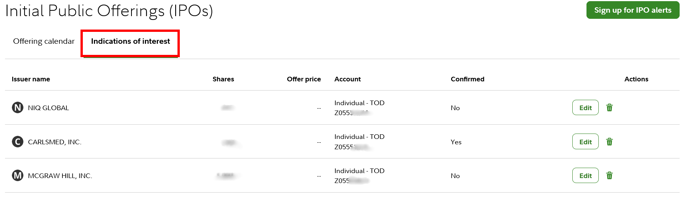Click the C logo icon for CARLSMED
Viewport: 685px width, 198px height.
[x=18, y=142]
